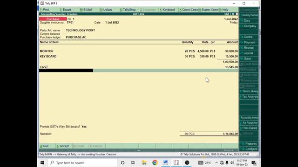This screenshot has width=298, height=167.
Task: Select the F5: Payment voucher
Action: [249, 42]
